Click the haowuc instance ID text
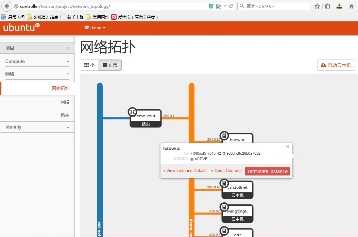This screenshot has width=358, height=237. tap(225, 153)
